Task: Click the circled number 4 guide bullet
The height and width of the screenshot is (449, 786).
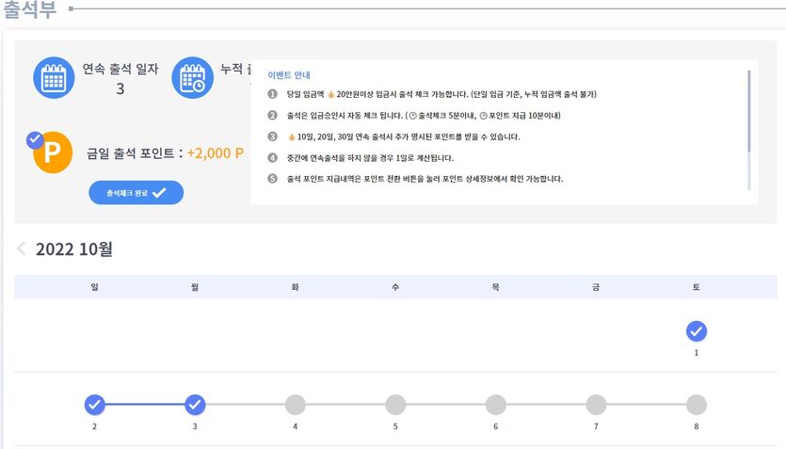Action: click(x=272, y=158)
